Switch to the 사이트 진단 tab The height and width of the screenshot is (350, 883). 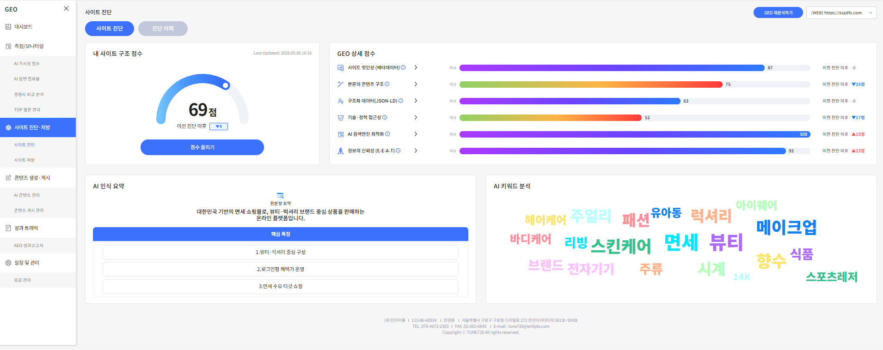[110, 29]
